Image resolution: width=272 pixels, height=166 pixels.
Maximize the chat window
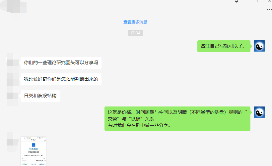258,1
